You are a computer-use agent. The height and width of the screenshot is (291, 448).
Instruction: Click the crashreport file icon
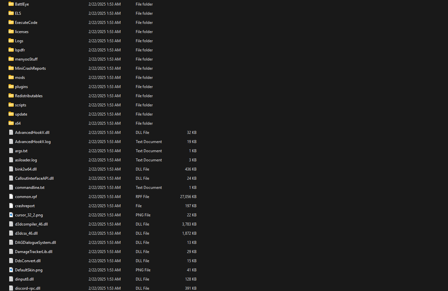11,206
